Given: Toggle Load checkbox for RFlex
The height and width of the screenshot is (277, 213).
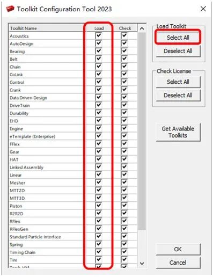Looking at the screenshot, I should [99, 221].
